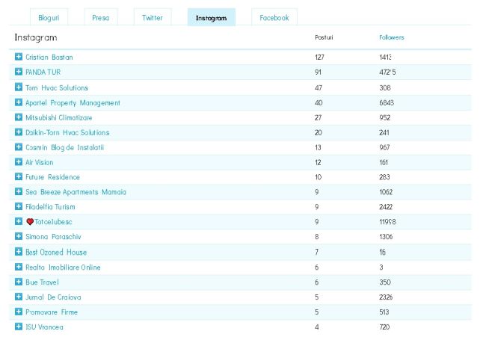Click plus icon beside Apartel Property Management
Image resolution: width=486 pixels, height=337 pixels.
(19, 102)
